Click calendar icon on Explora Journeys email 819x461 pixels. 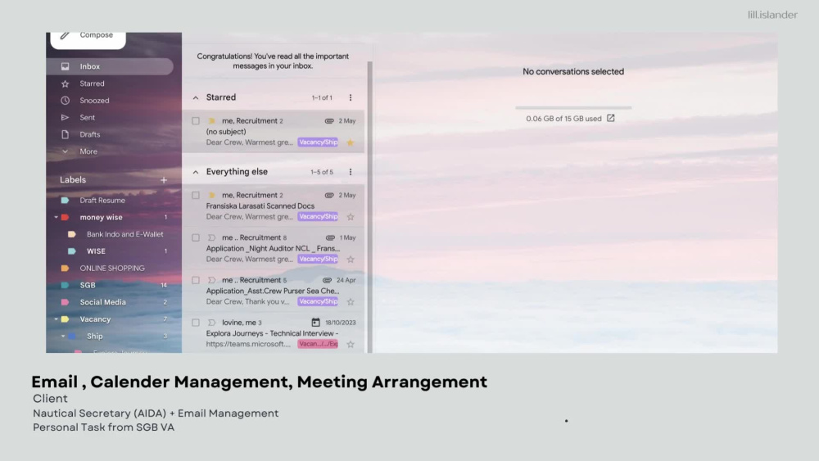click(315, 322)
